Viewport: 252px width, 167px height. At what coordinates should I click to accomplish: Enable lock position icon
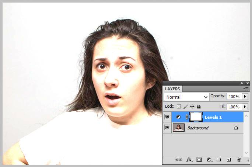pyautogui.click(x=192, y=107)
